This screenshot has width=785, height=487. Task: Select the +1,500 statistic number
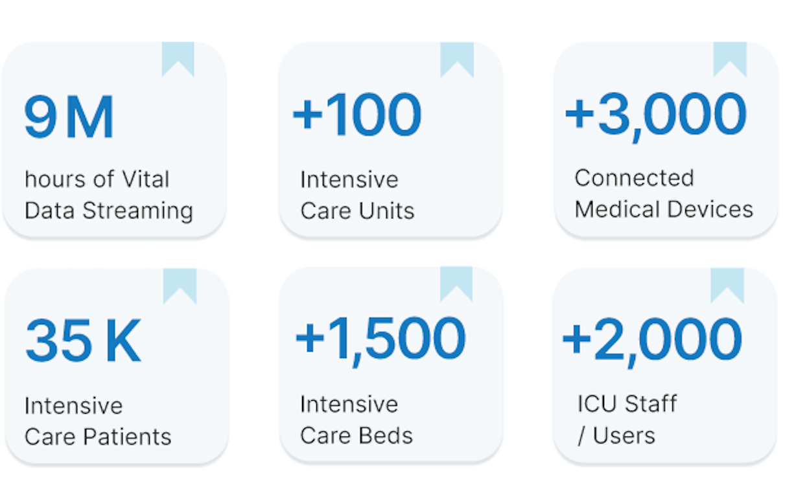tap(381, 339)
